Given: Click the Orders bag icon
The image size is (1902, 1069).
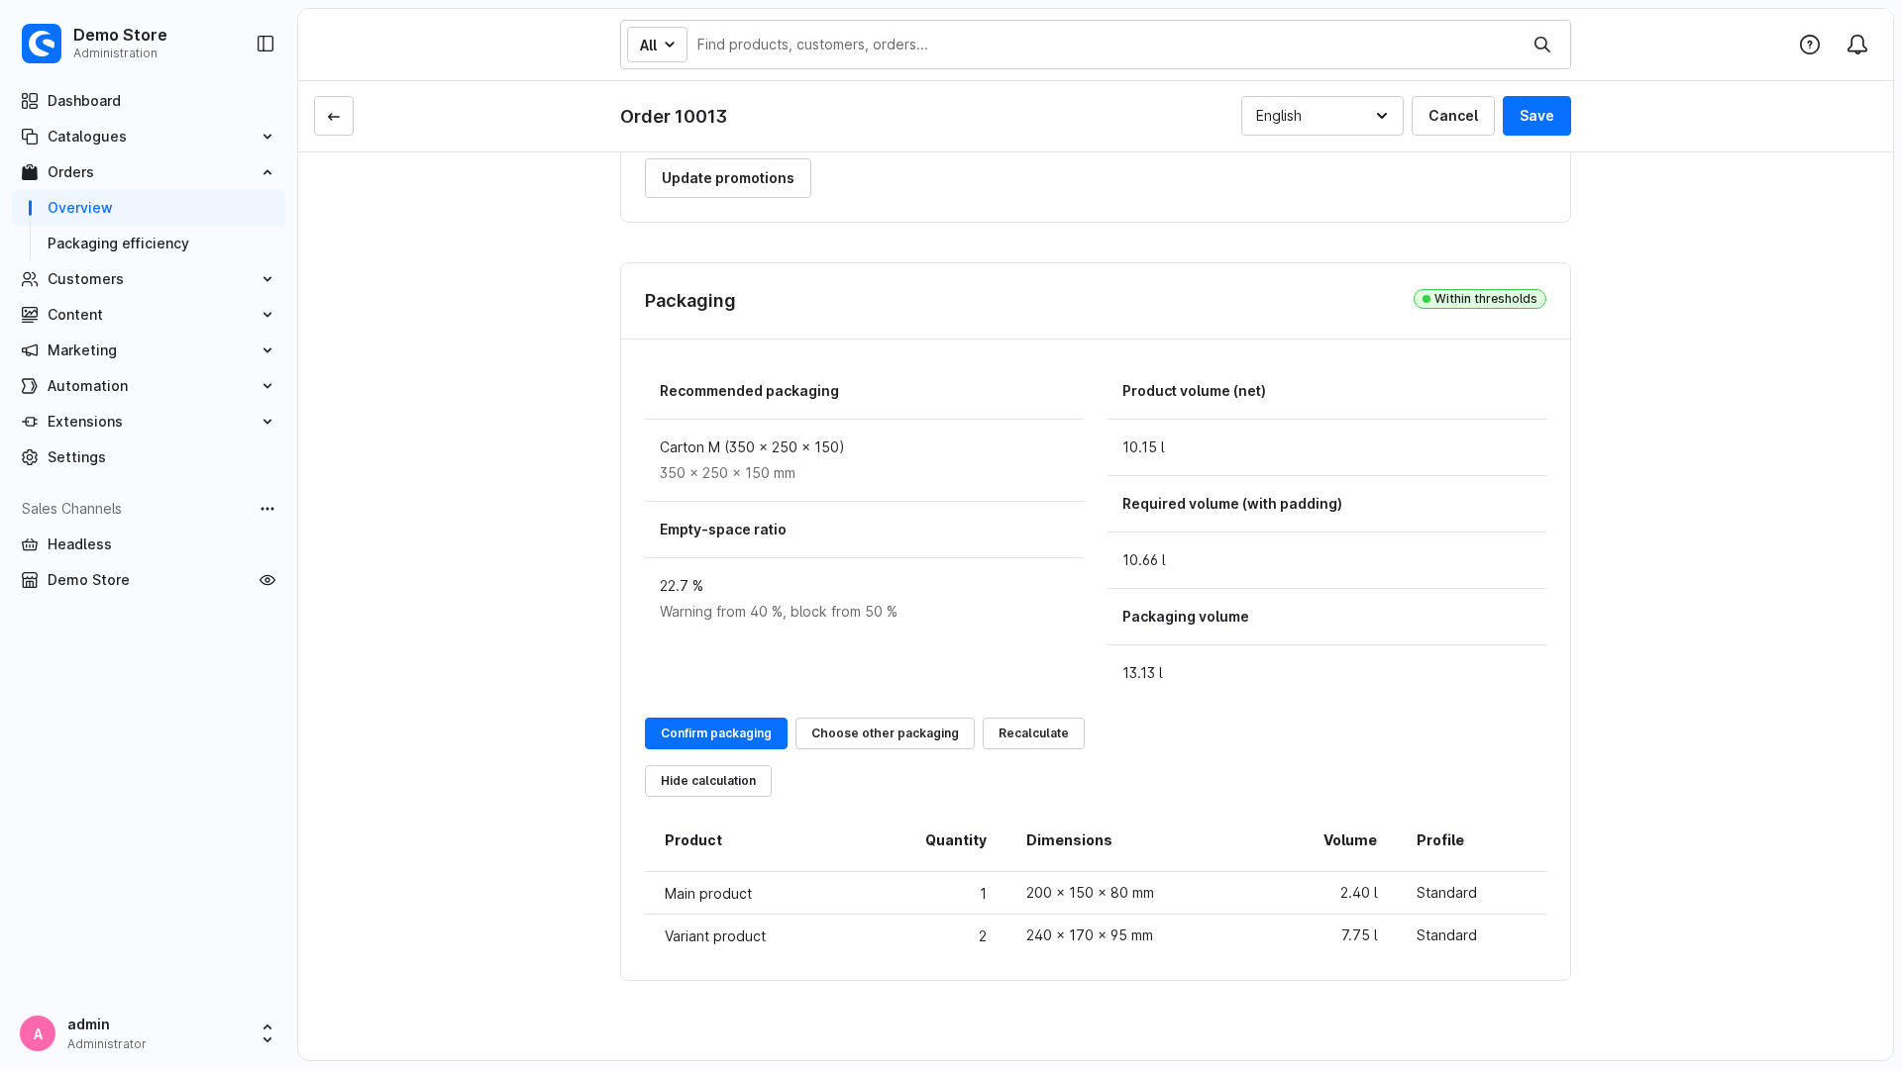Looking at the screenshot, I should 30,172.
